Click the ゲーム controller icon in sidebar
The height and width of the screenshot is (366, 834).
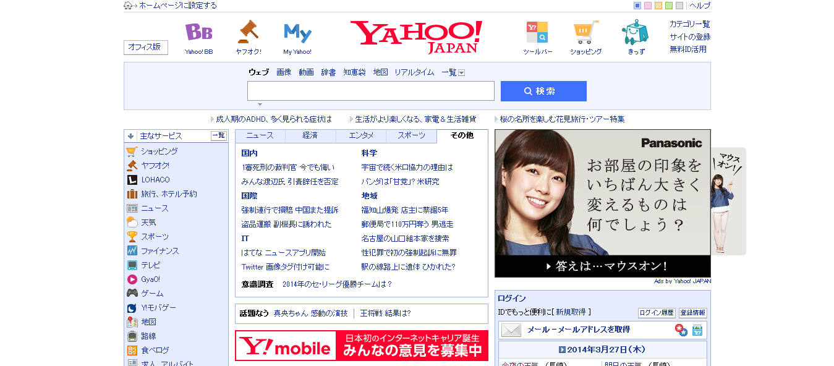point(132,294)
